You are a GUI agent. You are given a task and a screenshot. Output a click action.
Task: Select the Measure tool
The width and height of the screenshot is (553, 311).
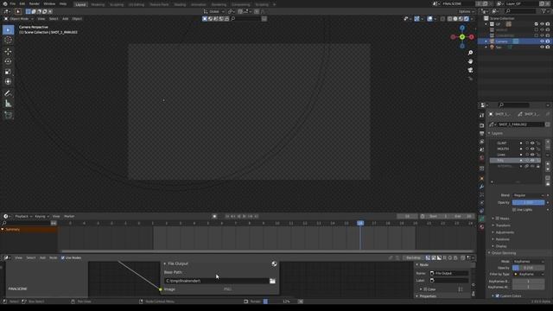coord(8,104)
